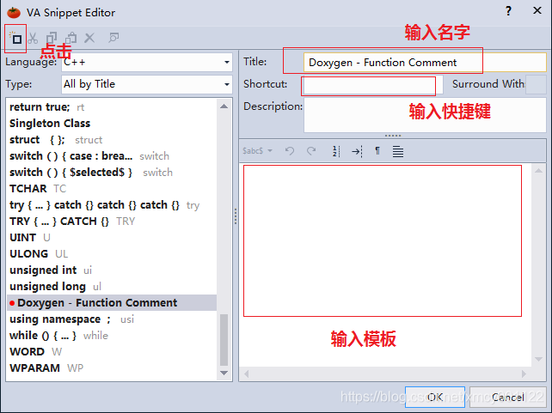The width and height of the screenshot is (552, 413).
Task: Select 'struct { };' snippet
Action: pos(112,140)
